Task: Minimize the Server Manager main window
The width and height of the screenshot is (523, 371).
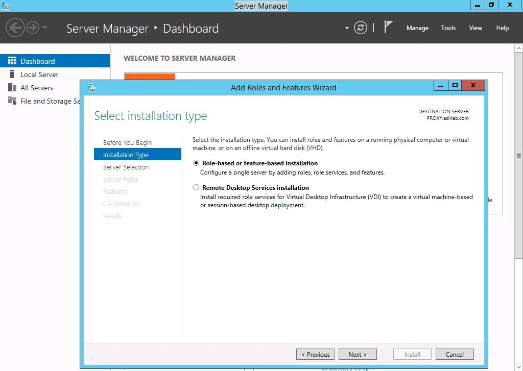Action: 478,5
